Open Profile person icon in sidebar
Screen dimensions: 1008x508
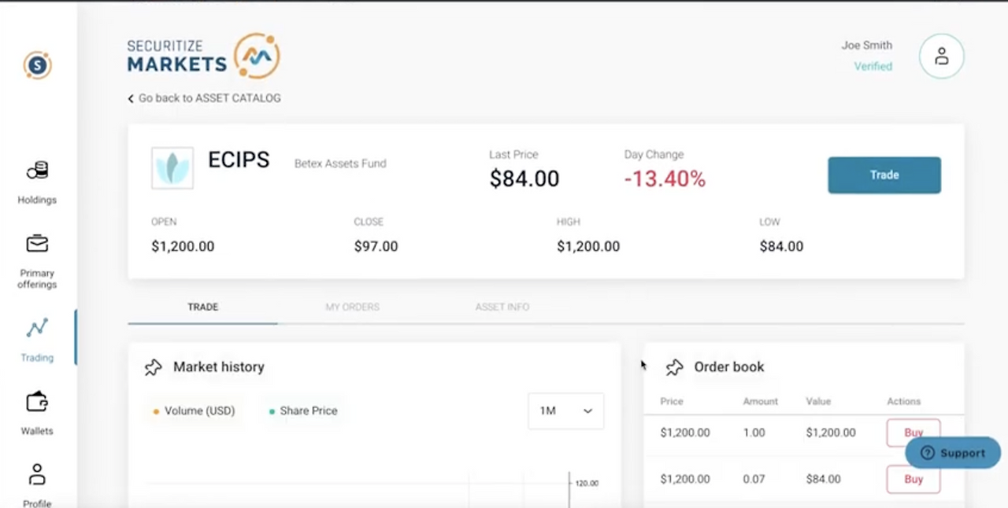[x=37, y=475]
